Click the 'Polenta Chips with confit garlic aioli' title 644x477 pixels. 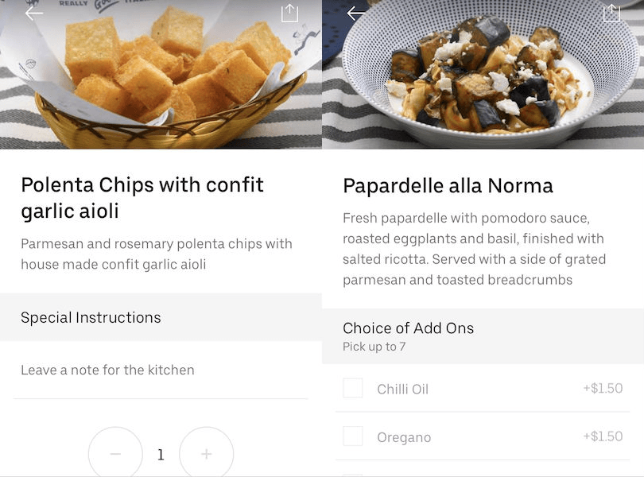click(x=142, y=198)
